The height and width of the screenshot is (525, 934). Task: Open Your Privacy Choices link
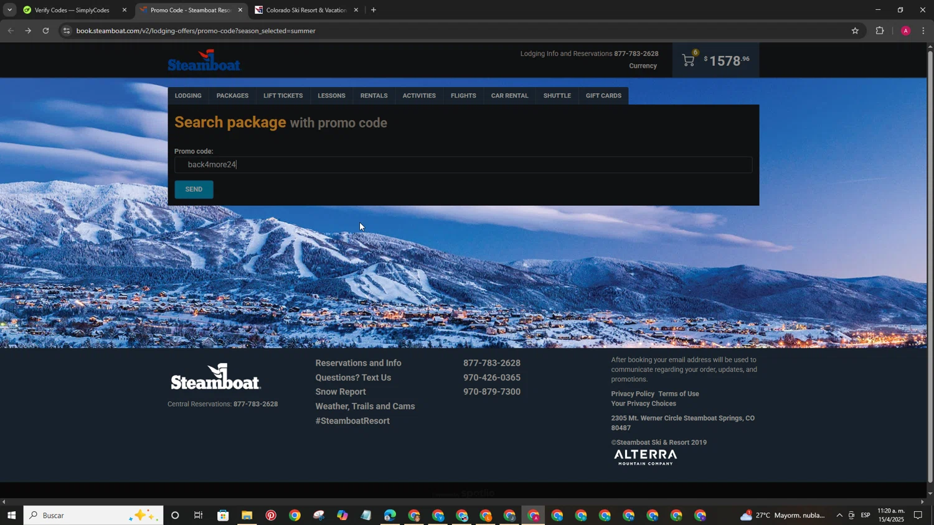click(643, 404)
